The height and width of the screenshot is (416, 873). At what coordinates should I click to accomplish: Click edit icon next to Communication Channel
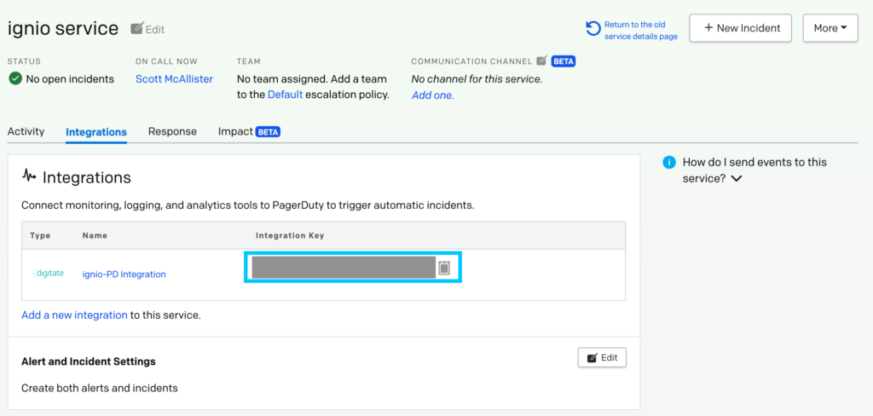point(541,61)
